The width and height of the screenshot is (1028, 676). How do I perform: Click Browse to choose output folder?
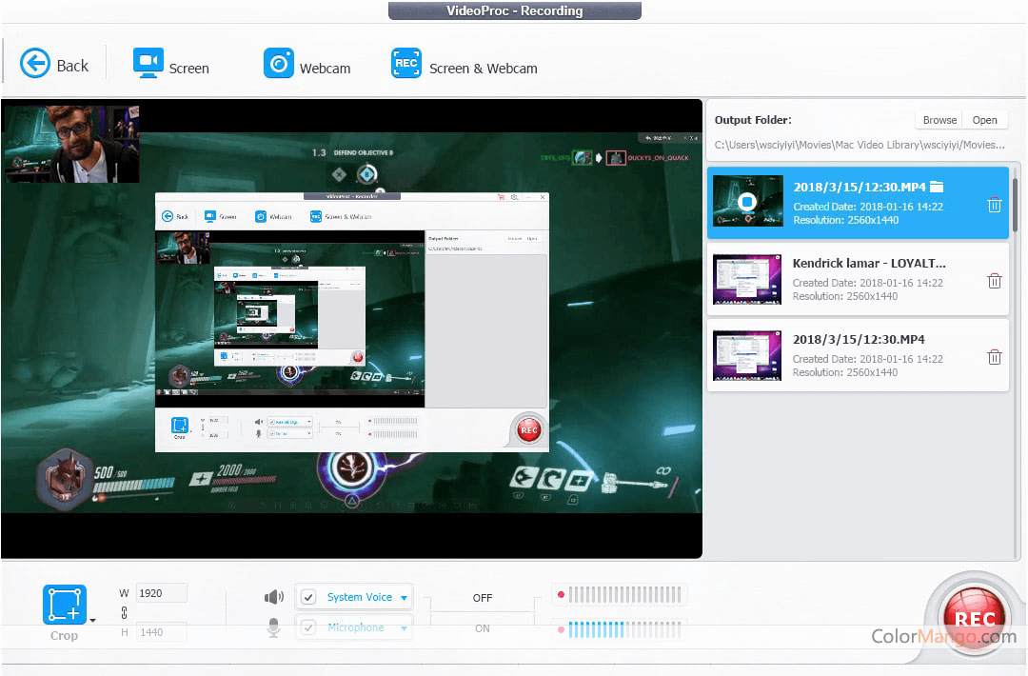point(939,120)
